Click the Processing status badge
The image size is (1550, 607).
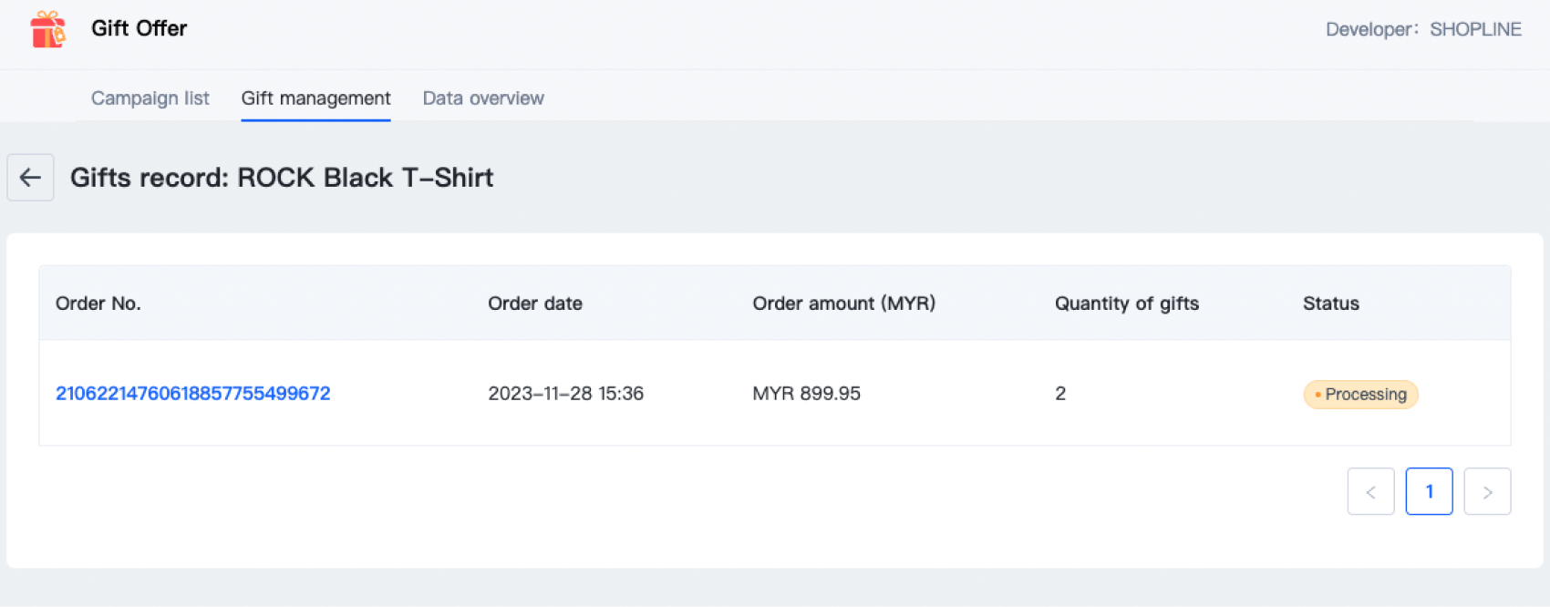coord(1360,395)
